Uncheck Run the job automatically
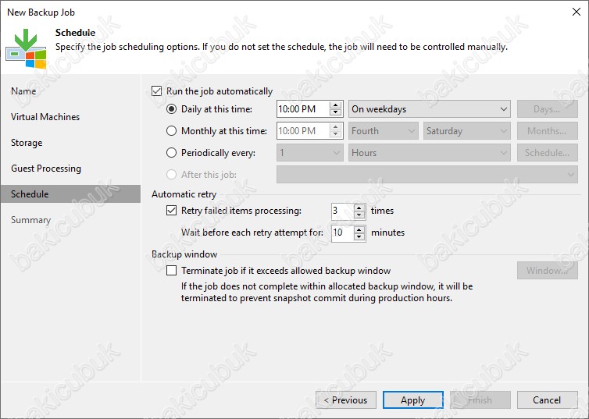Screen dimensions: 589x419 click(x=157, y=91)
